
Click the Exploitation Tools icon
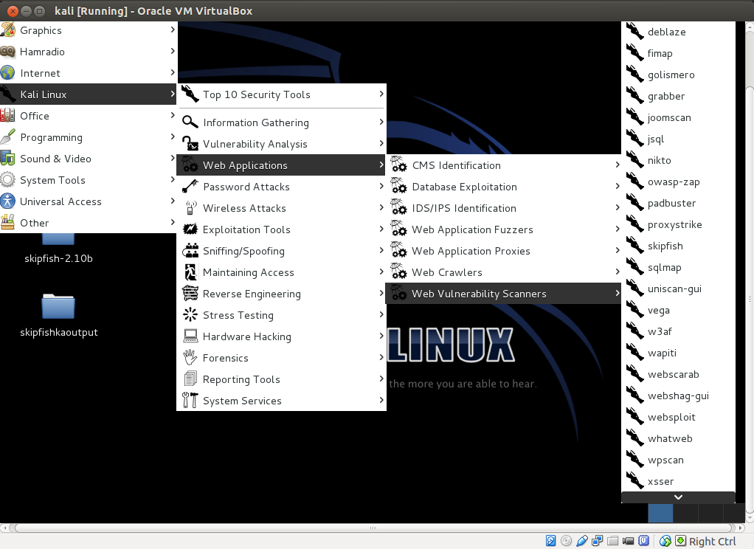[190, 229]
